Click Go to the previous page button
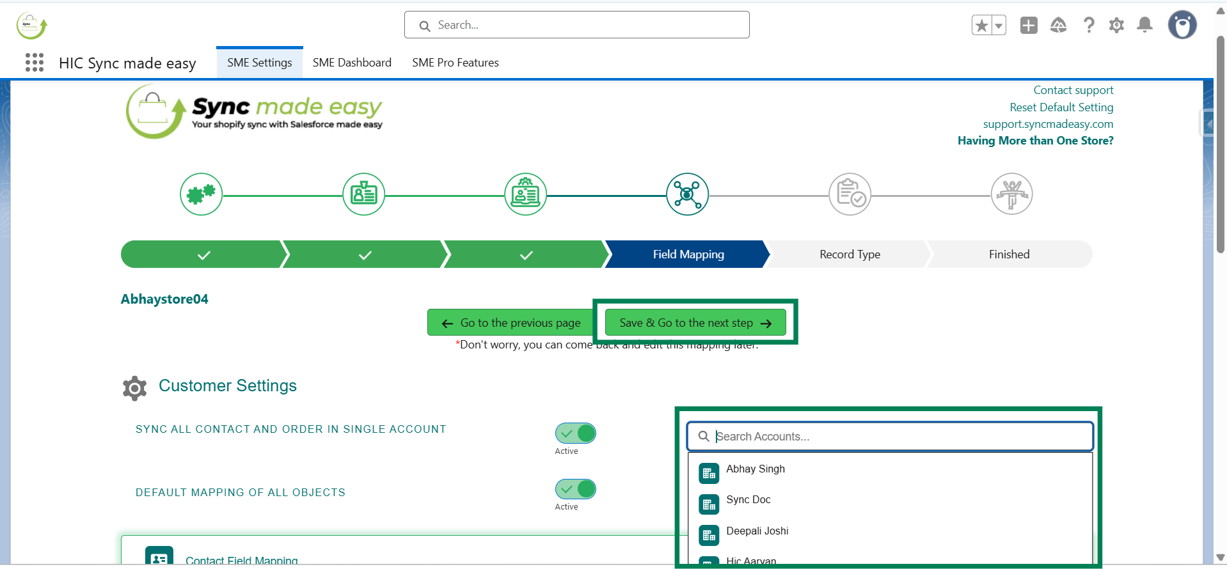The image size is (1227, 569). click(x=511, y=323)
